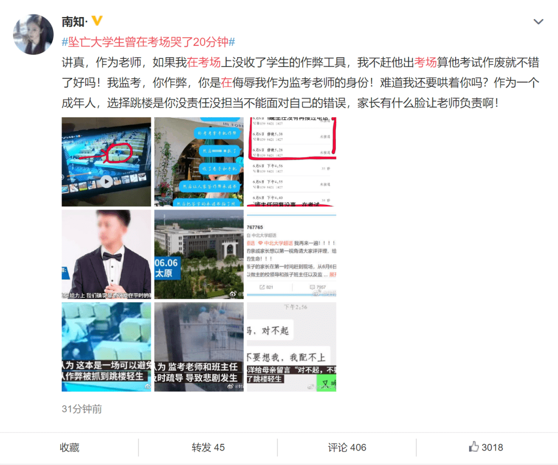The width and height of the screenshot is (558, 465).
Task: Expand the post options chevron menu
Action: point(538,22)
